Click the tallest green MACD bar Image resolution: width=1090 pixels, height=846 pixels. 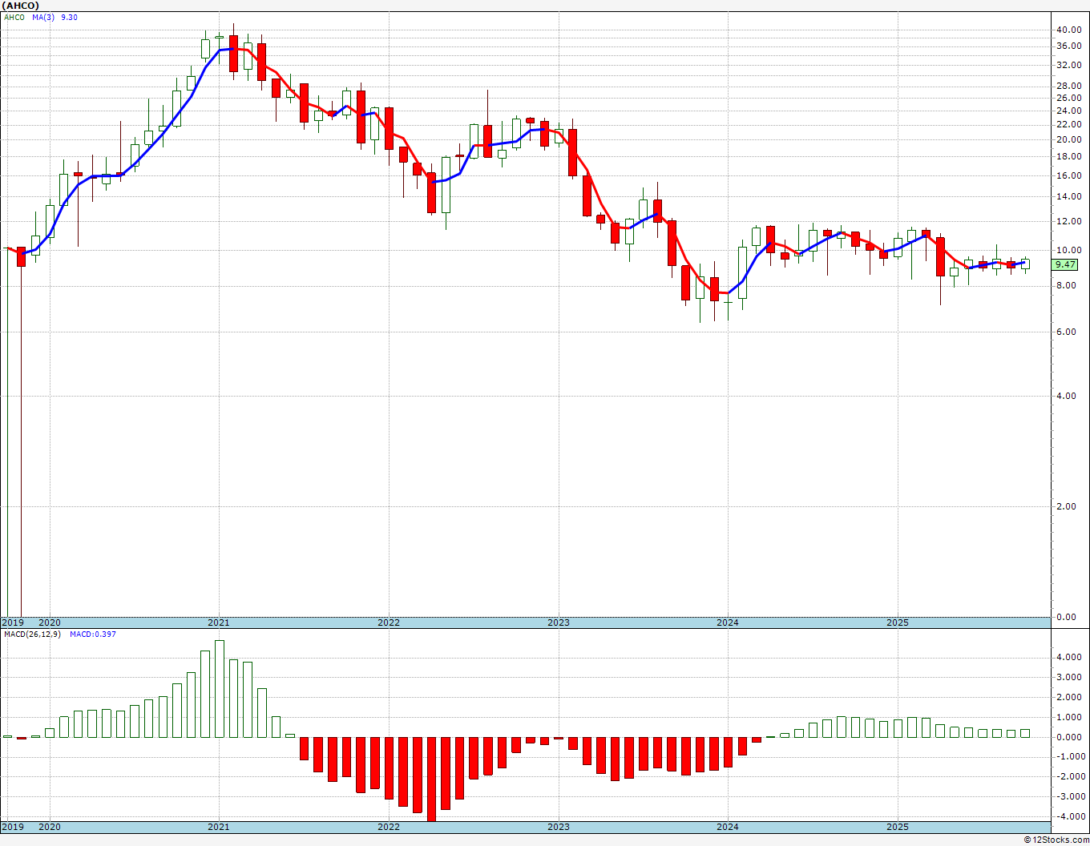click(x=220, y=689)
